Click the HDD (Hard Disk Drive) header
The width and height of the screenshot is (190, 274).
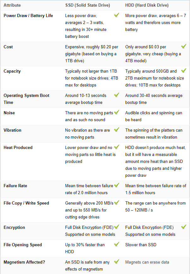pyautogui.click(x=147, y=5)
